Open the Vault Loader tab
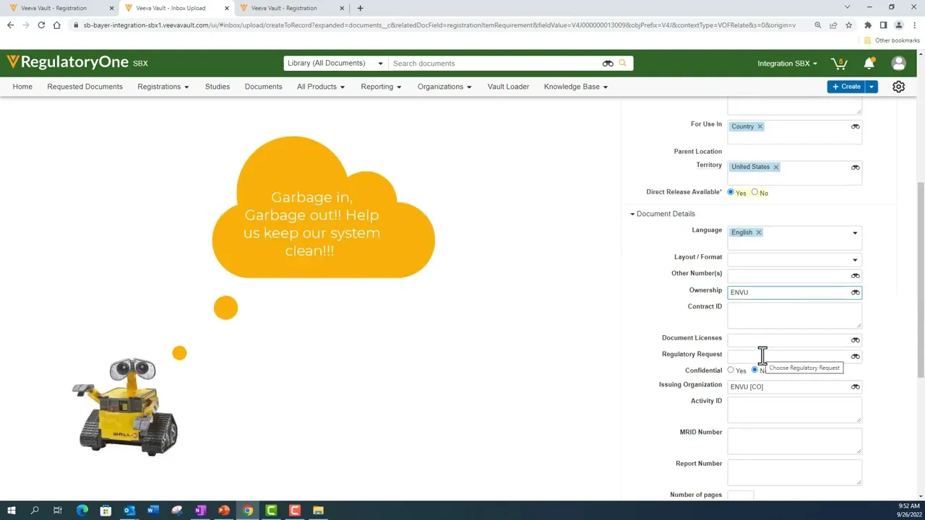The height and width of the screenshot is (520, 925). pyautogui.click(x=508, y=87)
